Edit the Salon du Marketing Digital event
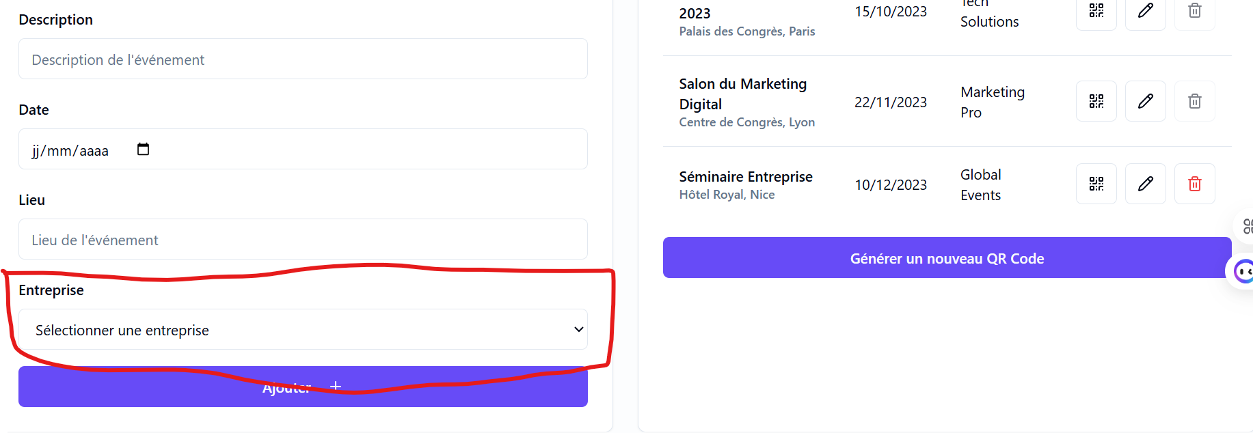Screen dimensions: 1253x433 tap(1146, 101)
